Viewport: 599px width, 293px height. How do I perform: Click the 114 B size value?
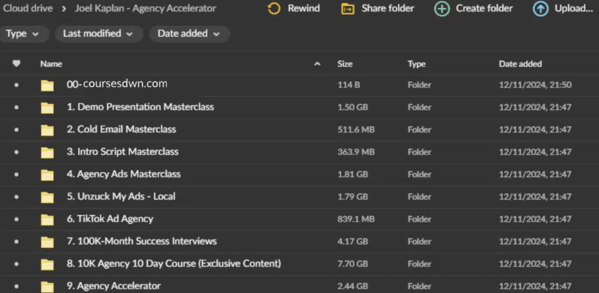(x=349, y=85)
